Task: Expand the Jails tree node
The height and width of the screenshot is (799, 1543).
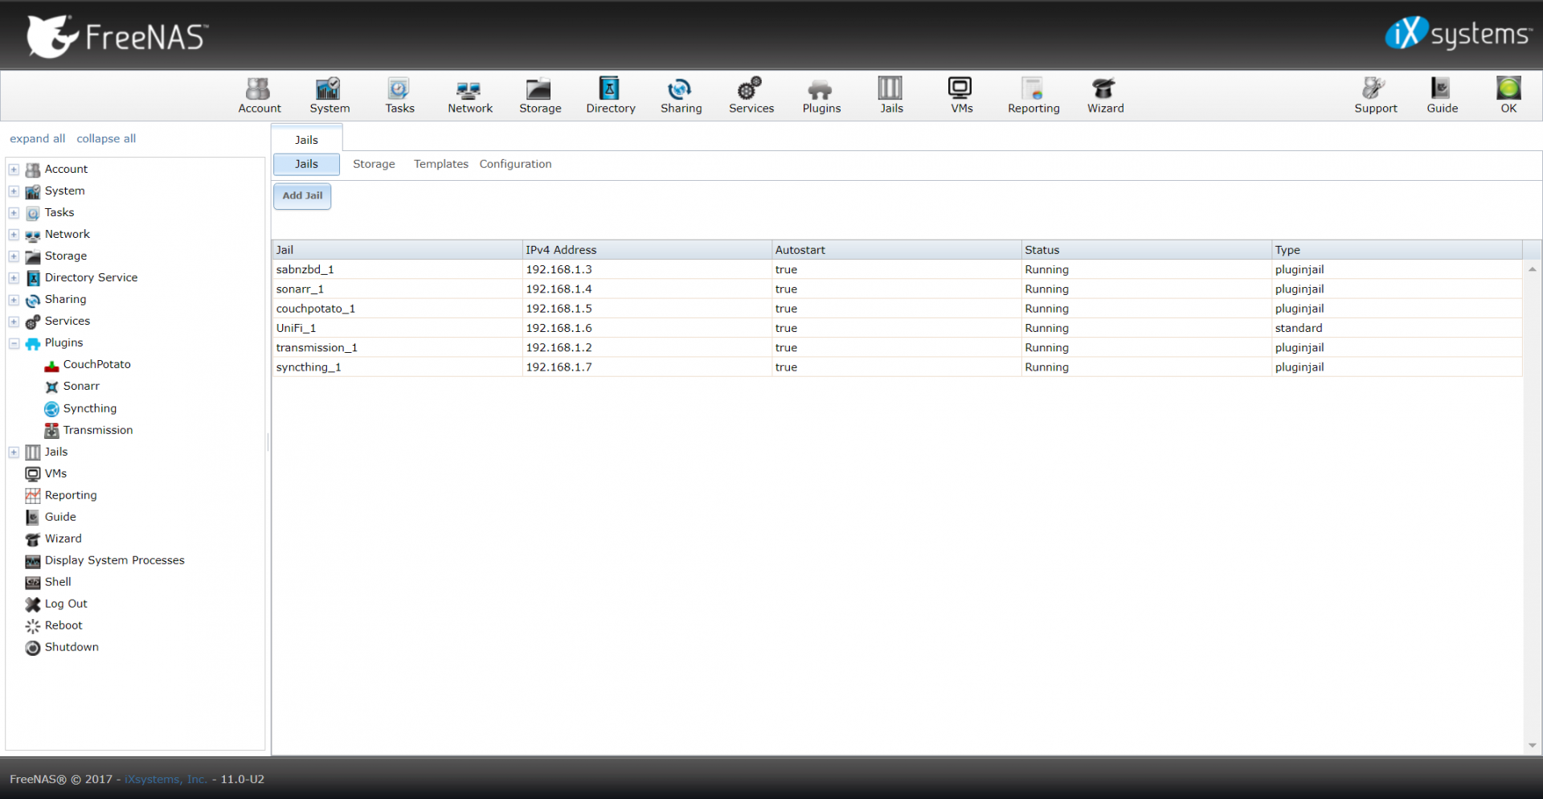Action: click(14, 453)
